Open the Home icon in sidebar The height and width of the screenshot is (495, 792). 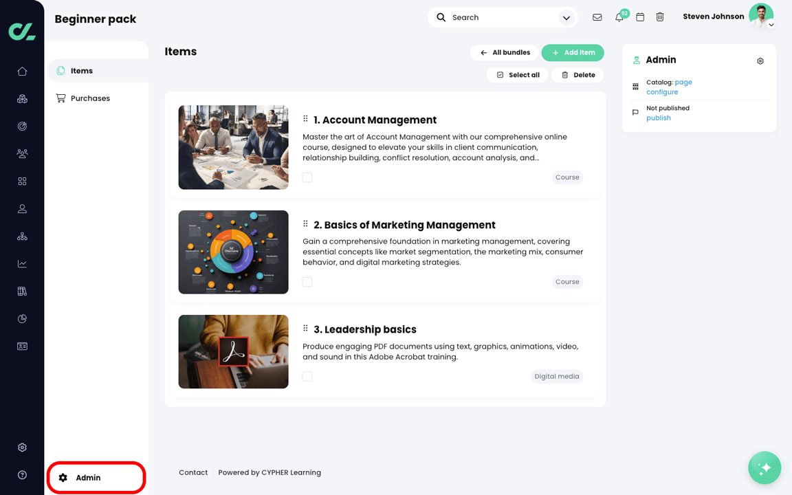pos(22,71)
